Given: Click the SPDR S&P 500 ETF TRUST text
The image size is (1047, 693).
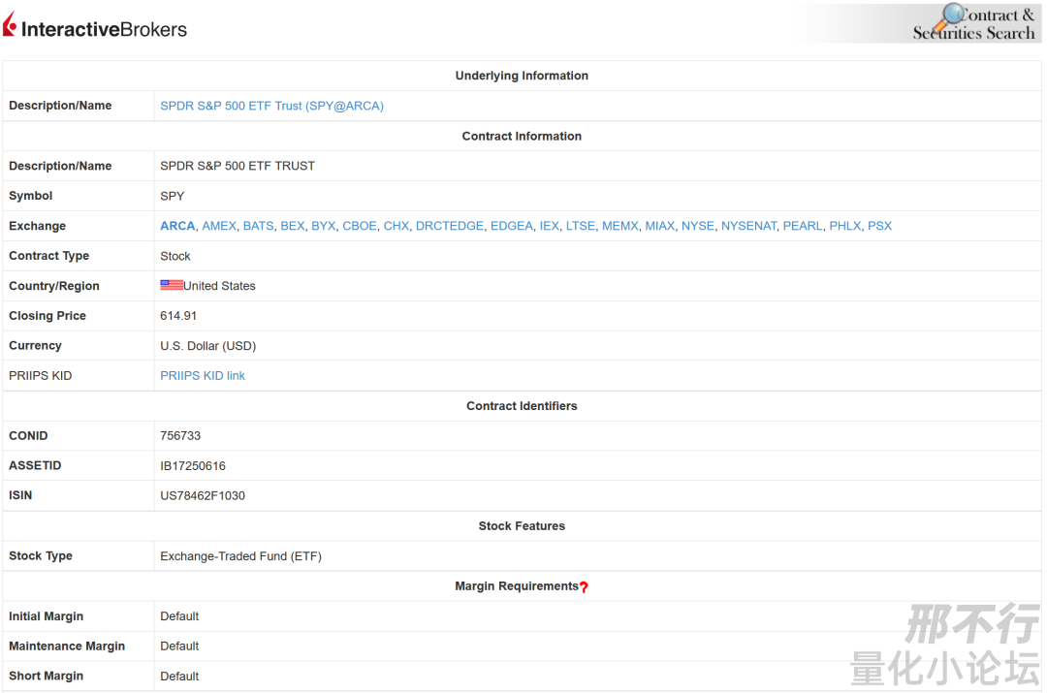Looking at the screenshot, I should 238,166.
